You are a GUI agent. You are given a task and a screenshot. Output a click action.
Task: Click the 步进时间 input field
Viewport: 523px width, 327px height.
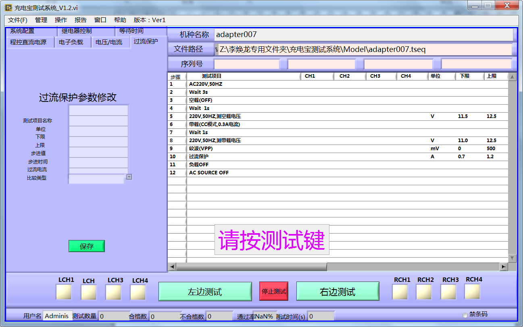[98, 162]
